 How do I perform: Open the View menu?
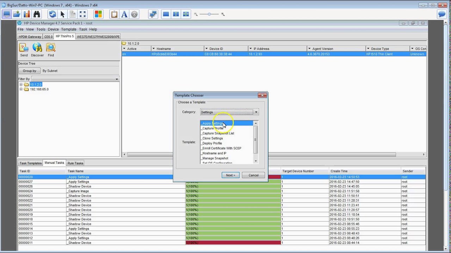point(30,29)
